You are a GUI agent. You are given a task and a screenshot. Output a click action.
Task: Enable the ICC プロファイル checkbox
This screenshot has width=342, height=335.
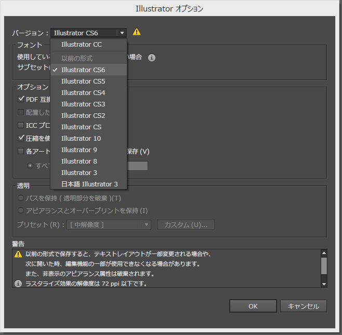pos(21,125)
